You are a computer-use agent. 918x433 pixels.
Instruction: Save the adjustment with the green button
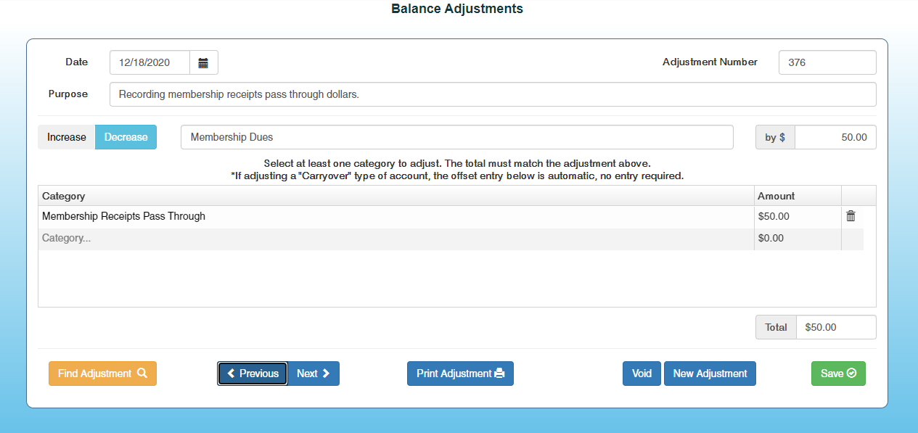point(838,374)
